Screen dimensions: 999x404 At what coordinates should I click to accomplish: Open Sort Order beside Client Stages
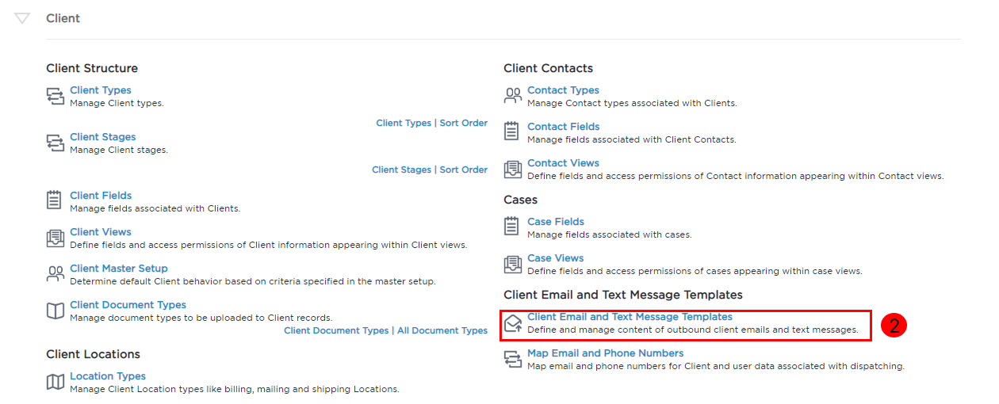click(464, 170)
